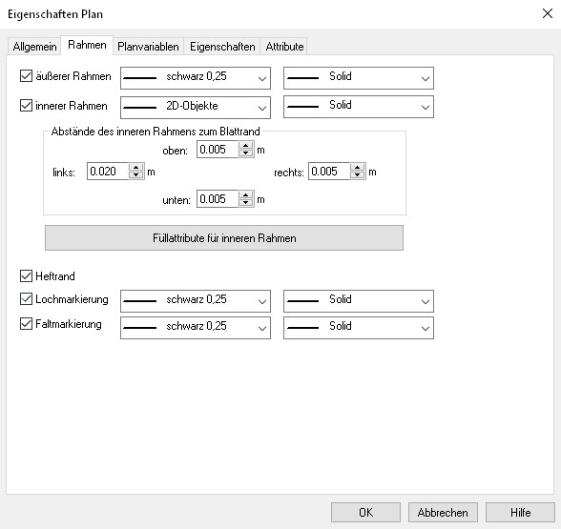This screenshot has width=561, height=529.
Task: Toggle the innerer Rahmen checkbox
Action: pyautogui.click(x=26, y=106)
